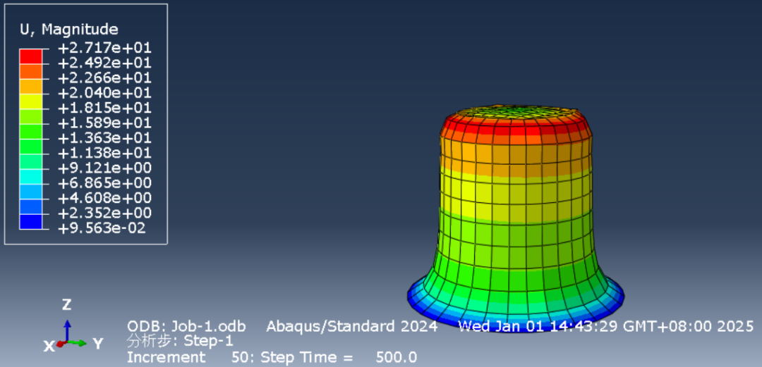The image size is (762, 367).
Task: Select the +2.717e+01 maximum legend value
Action: point(104,48)
